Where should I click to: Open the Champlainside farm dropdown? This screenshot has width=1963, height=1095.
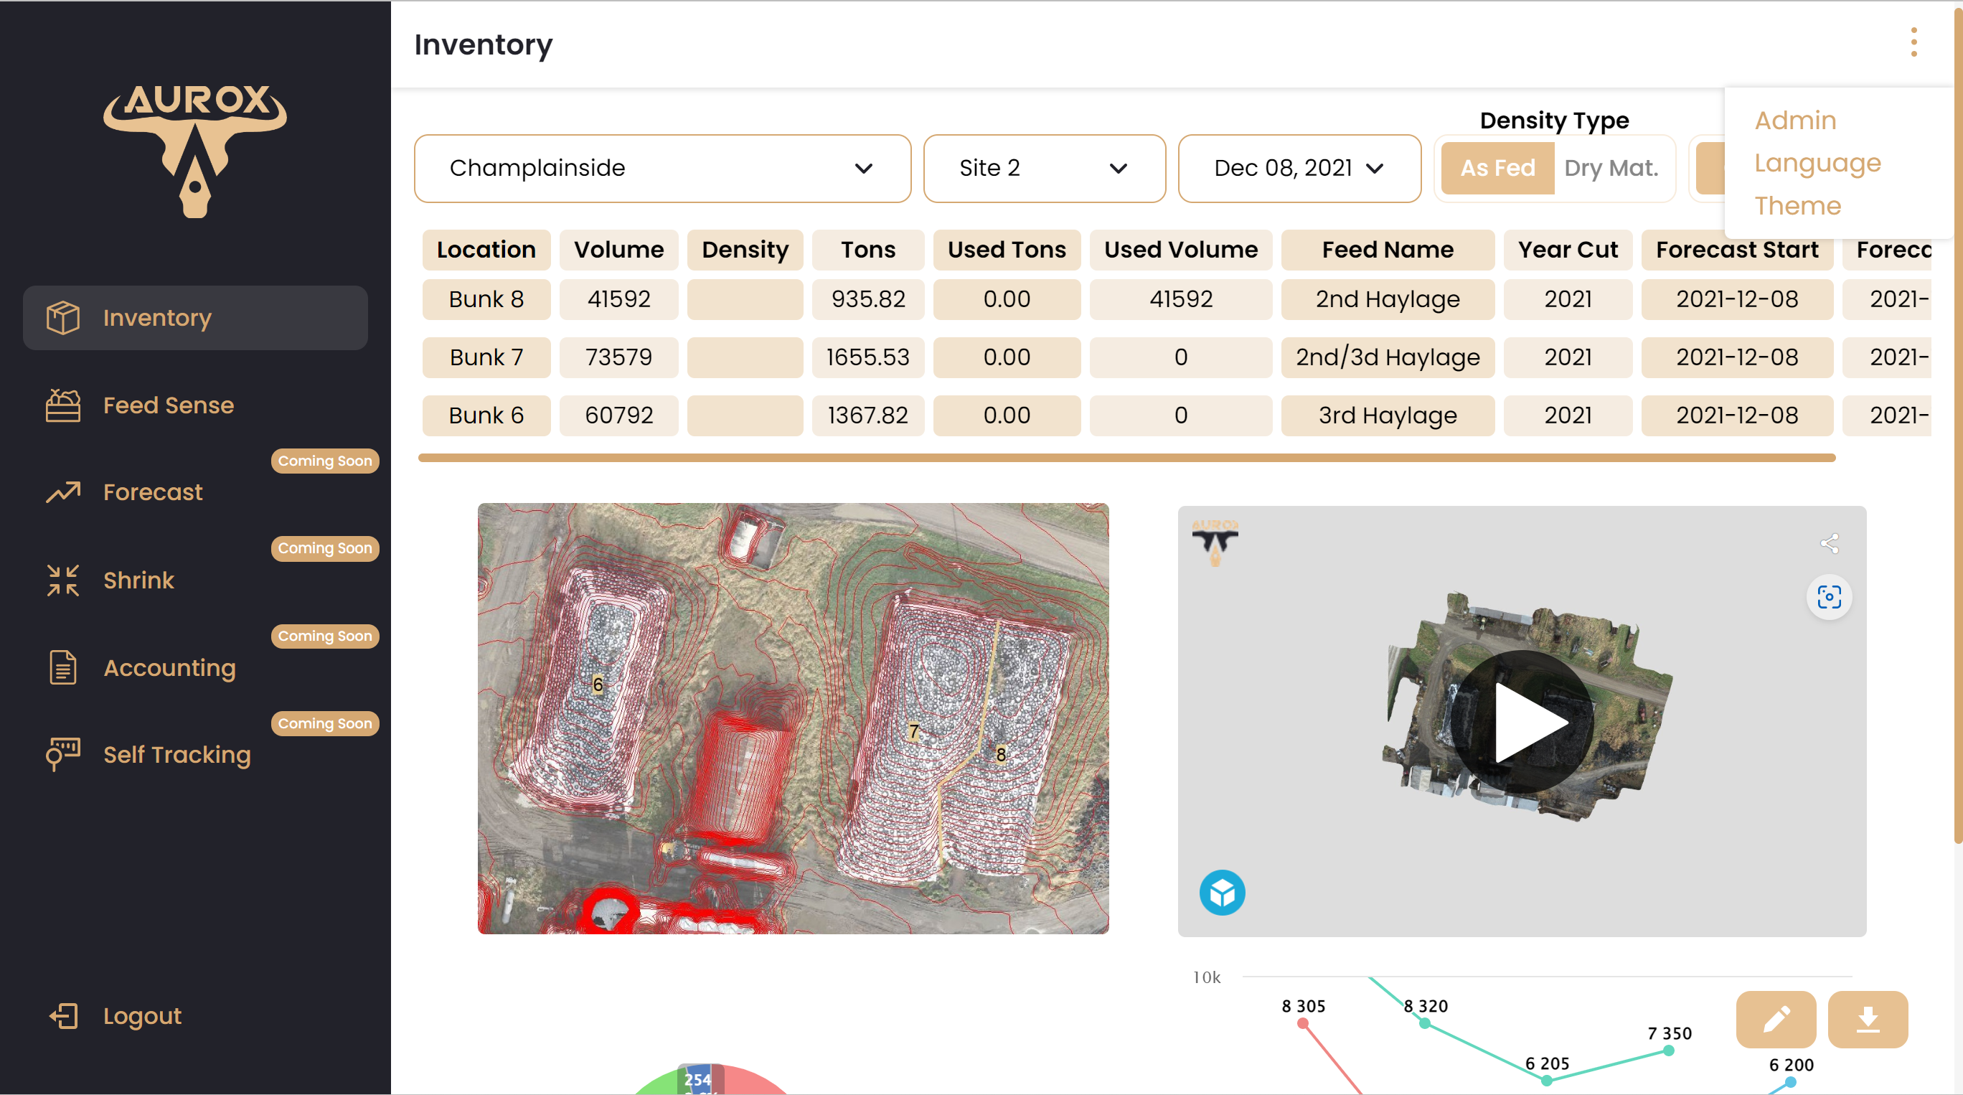coord(662,169)
